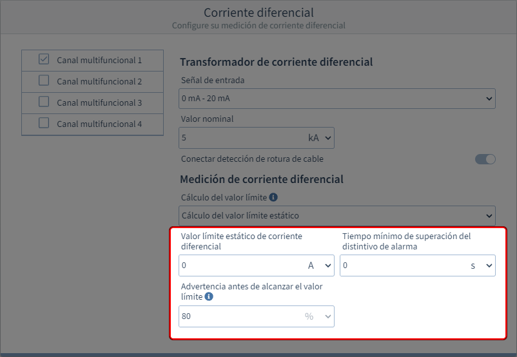Screen dimensions: 517x357
Task: Select the Canal multifuncional 1 label
Action: (x=99, y=61)
